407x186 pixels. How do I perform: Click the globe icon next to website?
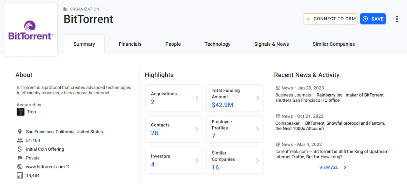[x=20, y=167]
